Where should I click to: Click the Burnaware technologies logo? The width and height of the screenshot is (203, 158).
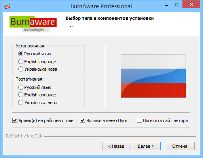click(x=33, y=24)
